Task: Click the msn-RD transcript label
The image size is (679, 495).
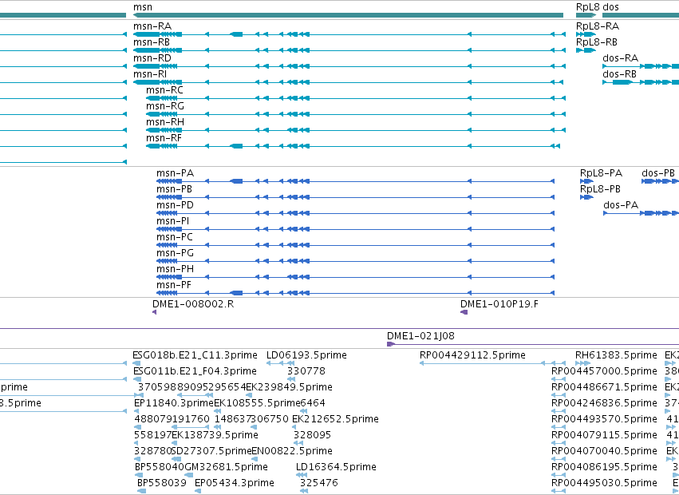Action: (x=152, y=58)
